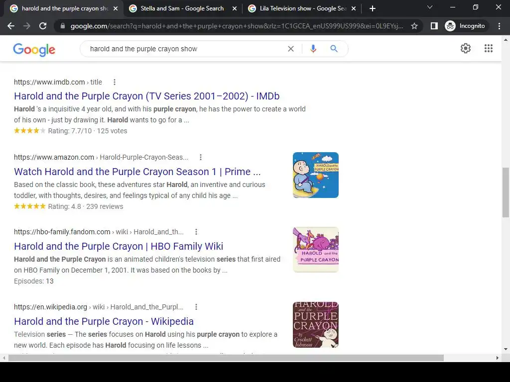Click the 'Episodes: 13' text
Viewport: 510px width, 382px height.
pos(34,282)
